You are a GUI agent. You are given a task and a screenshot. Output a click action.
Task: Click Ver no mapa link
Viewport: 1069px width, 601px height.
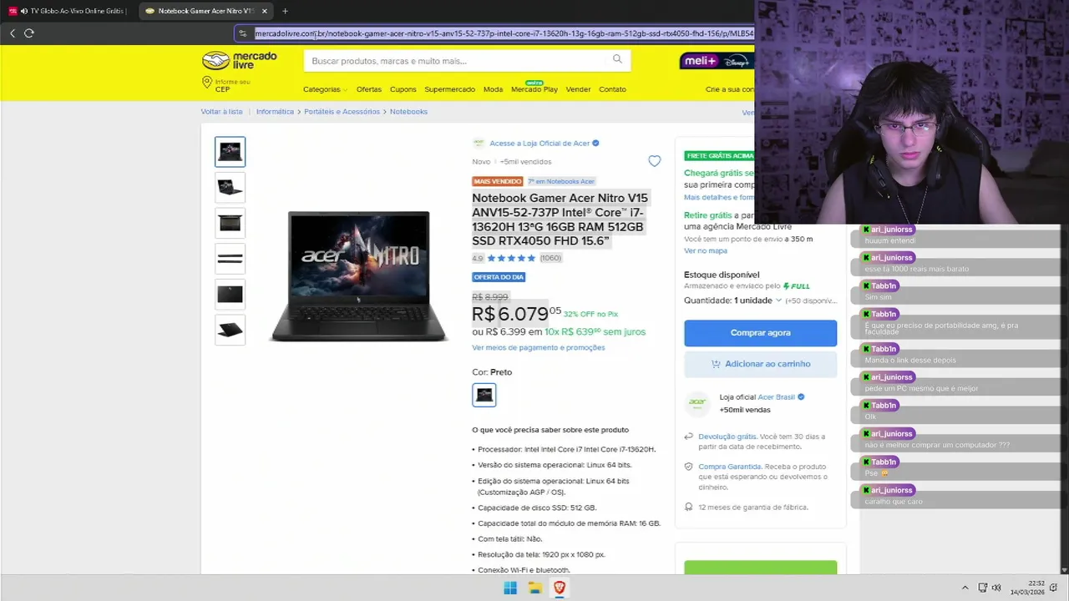(x=706, y=250)
